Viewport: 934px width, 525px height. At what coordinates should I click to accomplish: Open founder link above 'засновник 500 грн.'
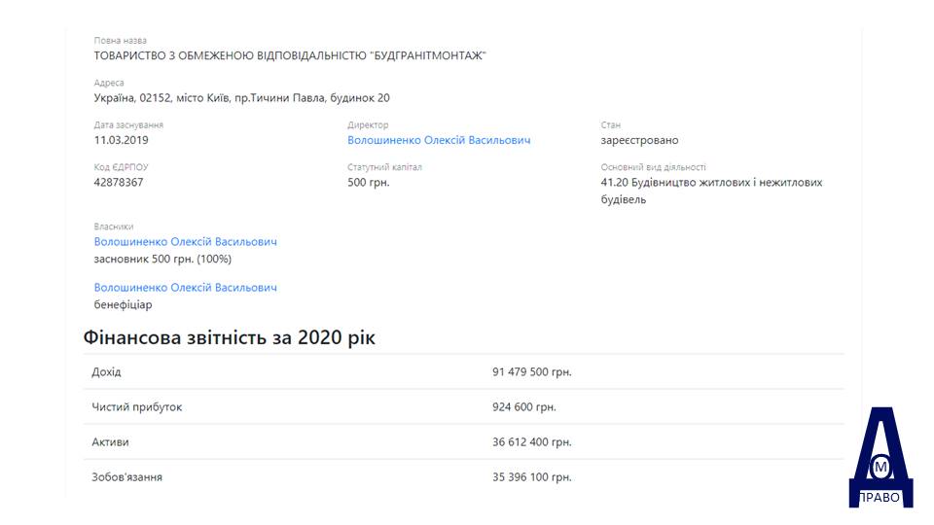[185, 242]
